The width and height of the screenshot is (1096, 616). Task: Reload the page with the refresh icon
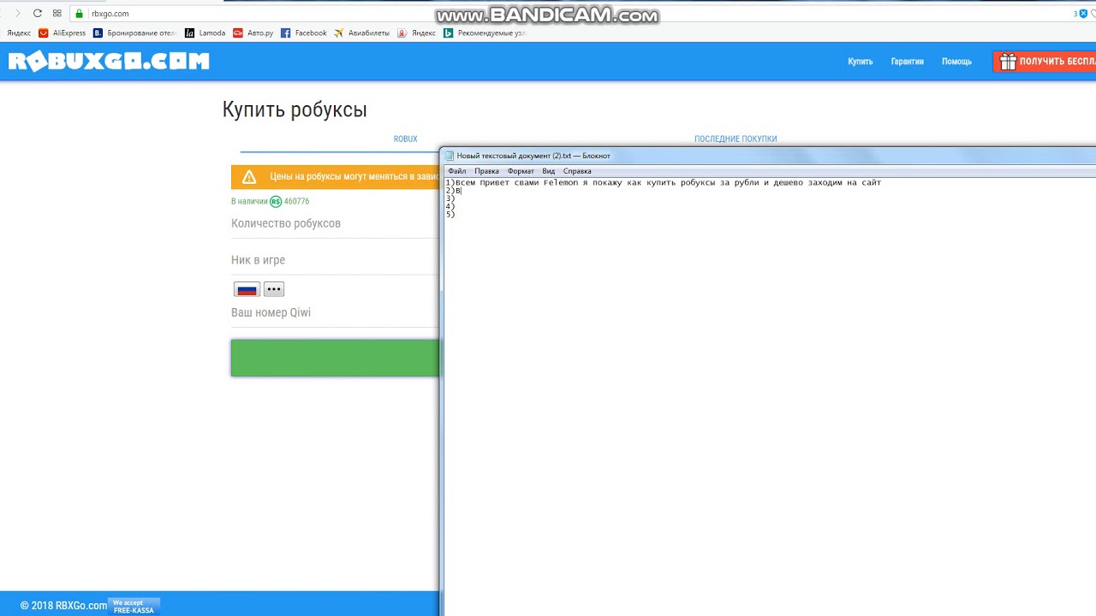pos(37,14)
